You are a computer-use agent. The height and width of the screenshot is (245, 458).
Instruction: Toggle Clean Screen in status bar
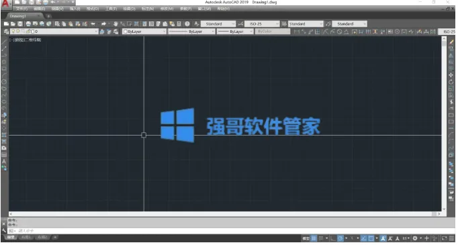pyautogui.click(x=445, y=238)
